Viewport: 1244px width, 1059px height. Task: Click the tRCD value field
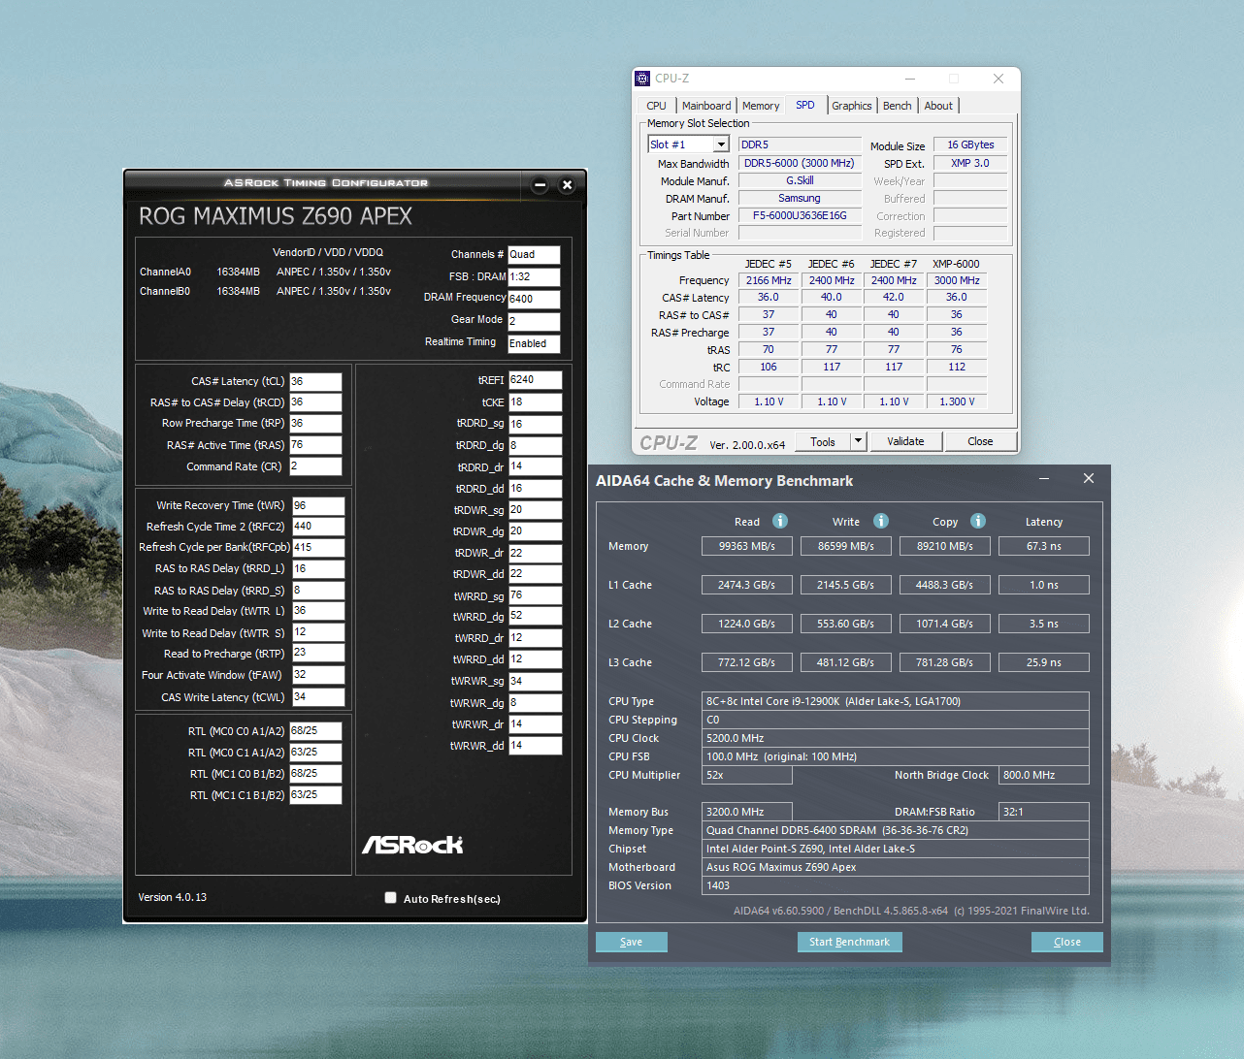[x=315, y=402]
